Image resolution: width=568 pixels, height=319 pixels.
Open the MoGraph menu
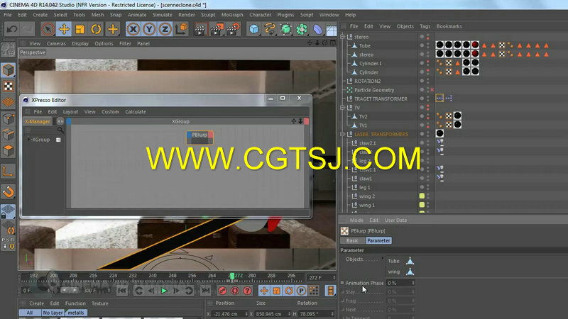tap(232, 15)
